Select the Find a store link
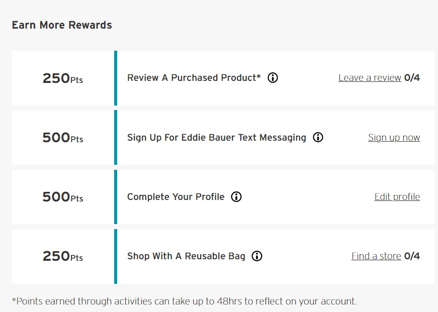The height and width of the screenshot is (312, 438). tap(376, 256)
